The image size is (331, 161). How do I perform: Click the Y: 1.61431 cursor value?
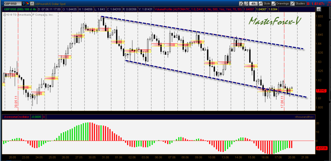[x=146, y=9]
